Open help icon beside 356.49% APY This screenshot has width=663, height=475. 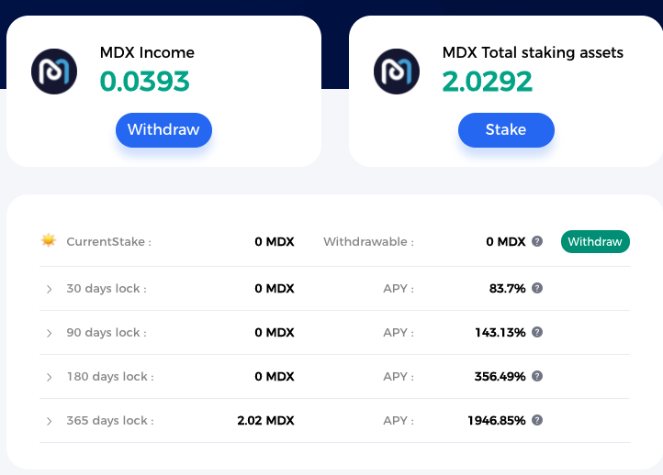[x=537, y=376]
